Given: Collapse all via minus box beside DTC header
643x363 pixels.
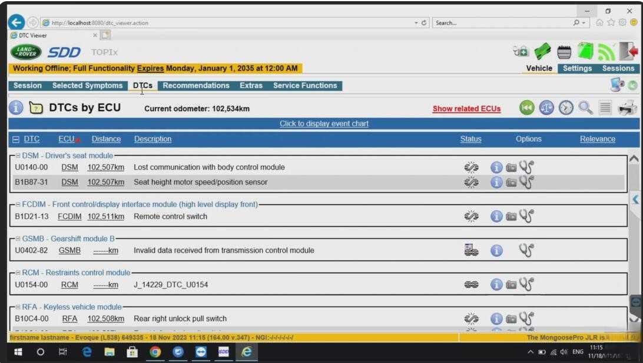Looking at the screenshot, I should coord(15,139).
